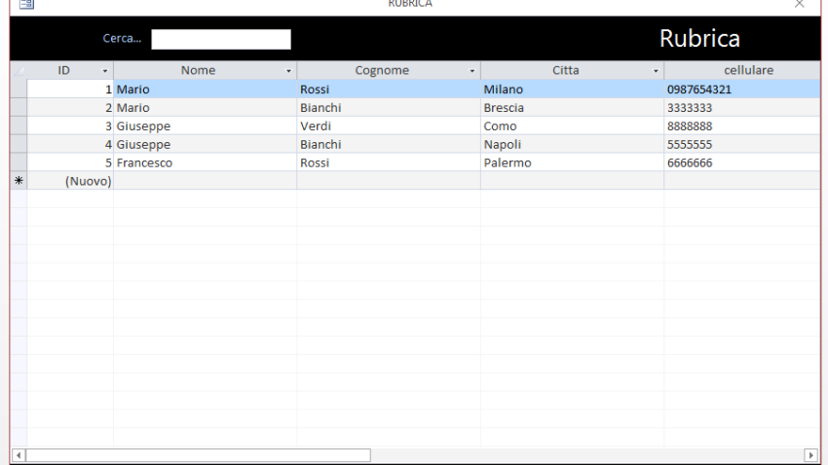Image resolution: width=828 pixels, height=465 pixels.
Task: Click the empty Citta cell in the new row
Action: coord(573,180)
